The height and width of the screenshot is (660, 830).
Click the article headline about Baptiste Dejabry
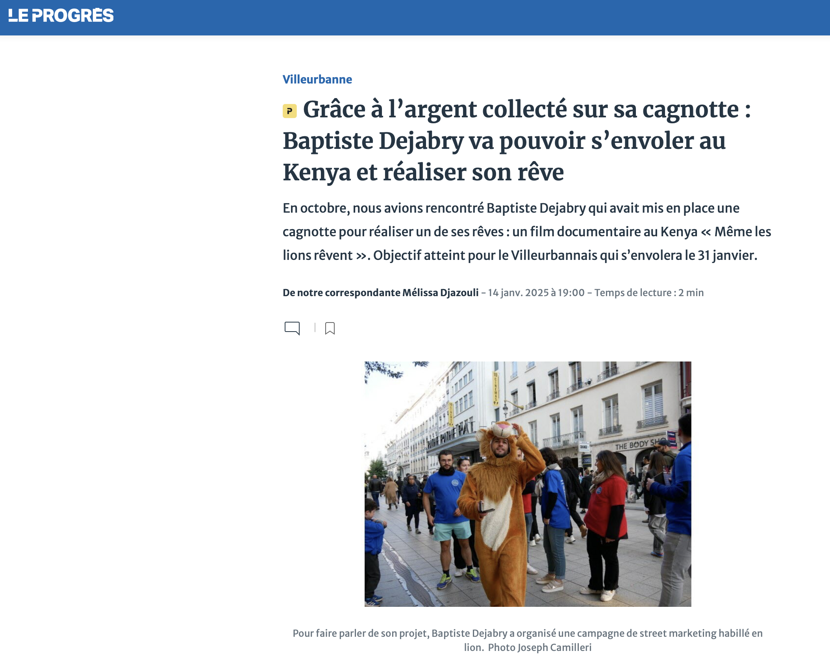point(517,141)
